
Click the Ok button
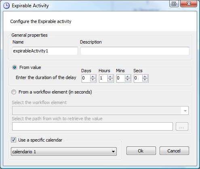point(141,151)
